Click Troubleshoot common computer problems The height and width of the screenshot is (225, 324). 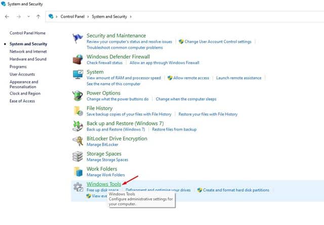click(x=125, y=48)
